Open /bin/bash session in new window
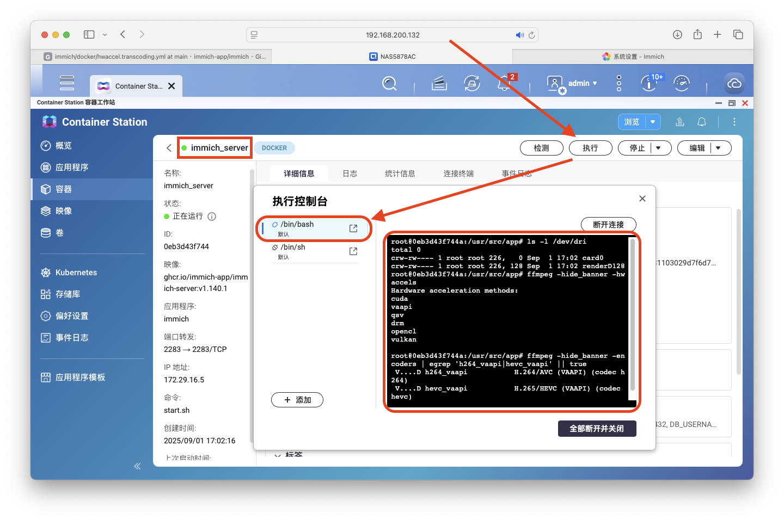 pyautogui.click(x=353, y=228)
